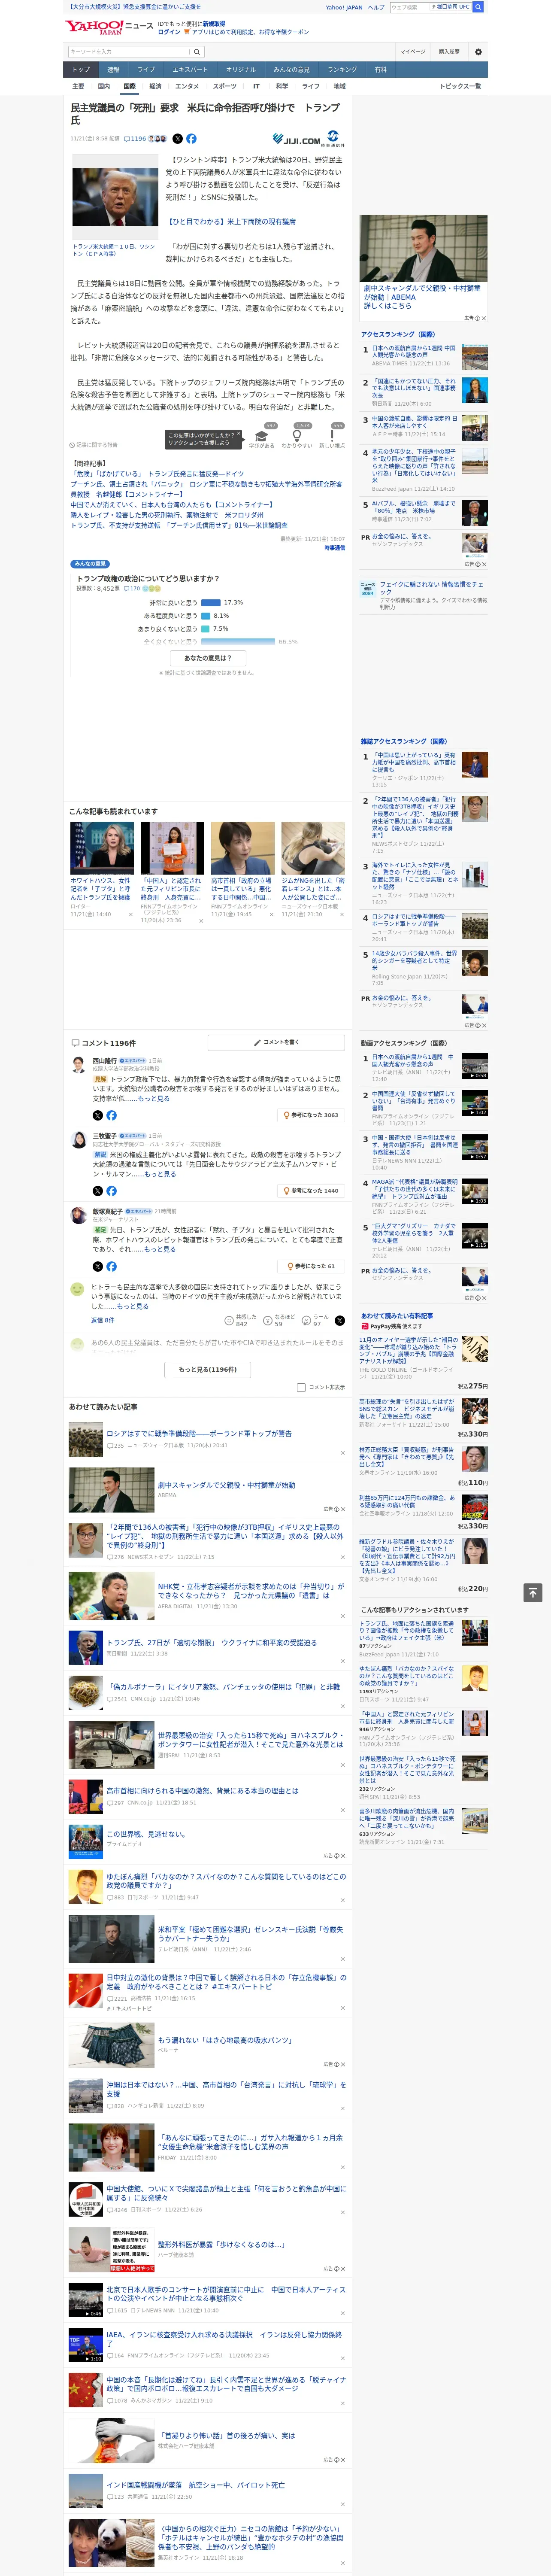Open article ロシアはすでに戦争準備段階
The width and height of the screenshot is (551, 2576).
pos(199,1433)
